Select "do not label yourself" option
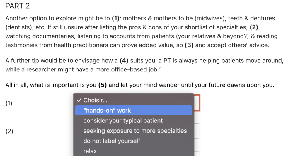 (112, 141)
